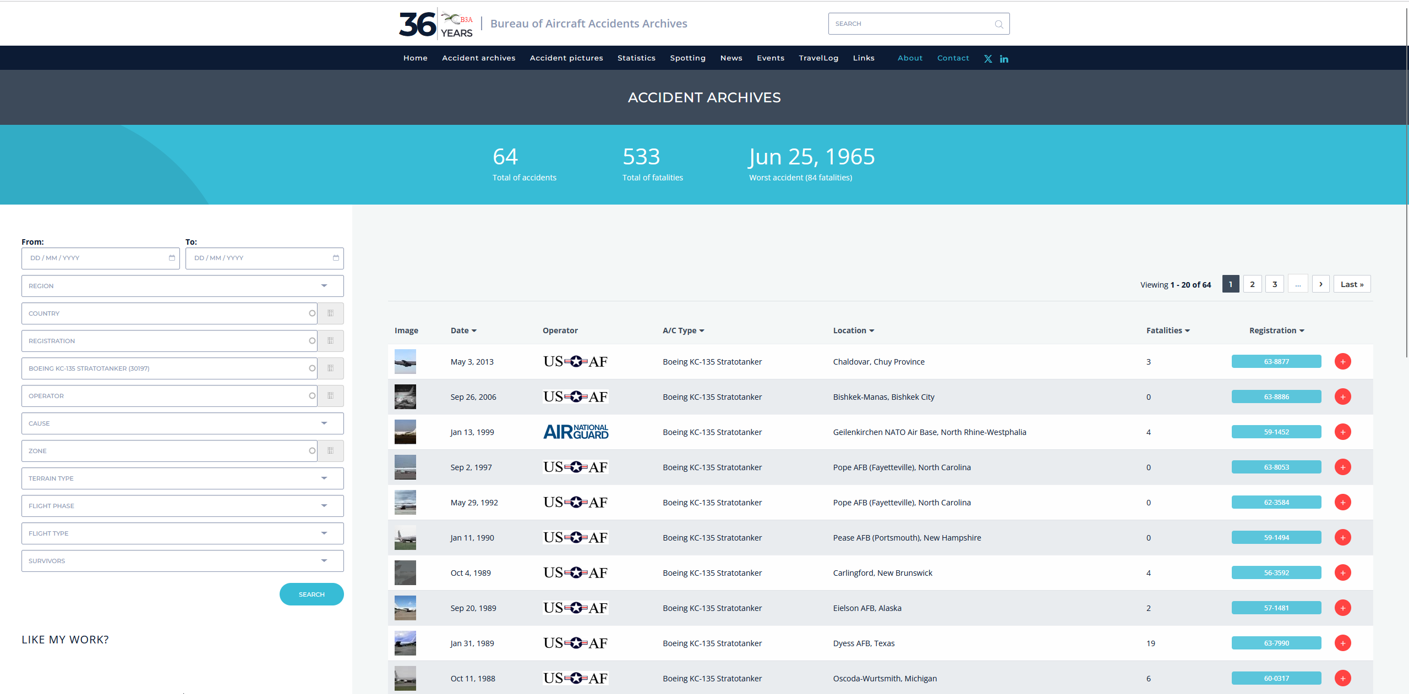Open calendar picker in From date field
The height and width of the screenshot is (694, 1409).
coord(172,258)
